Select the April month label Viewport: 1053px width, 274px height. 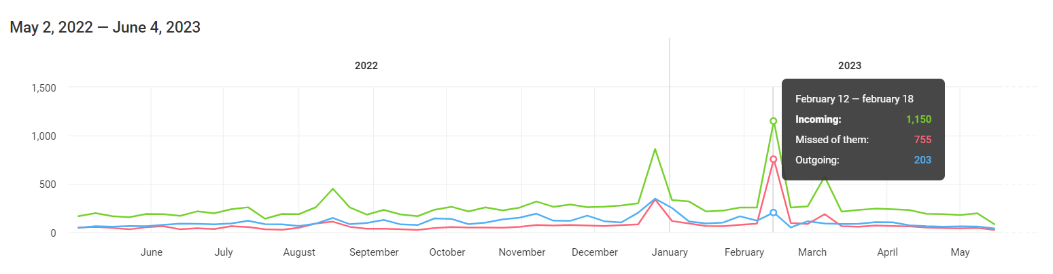888,252
